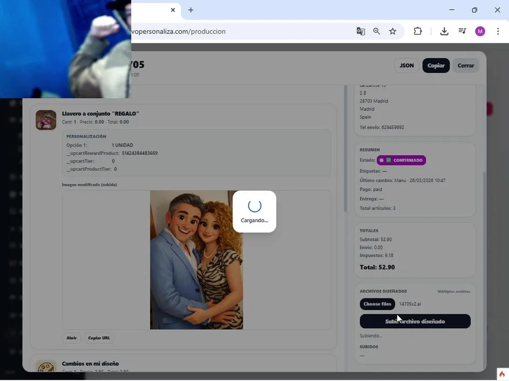Screen dimensions: 509x381
Task: Click the Cambios en mi diseño title
Action: click(x=90, y=364)
